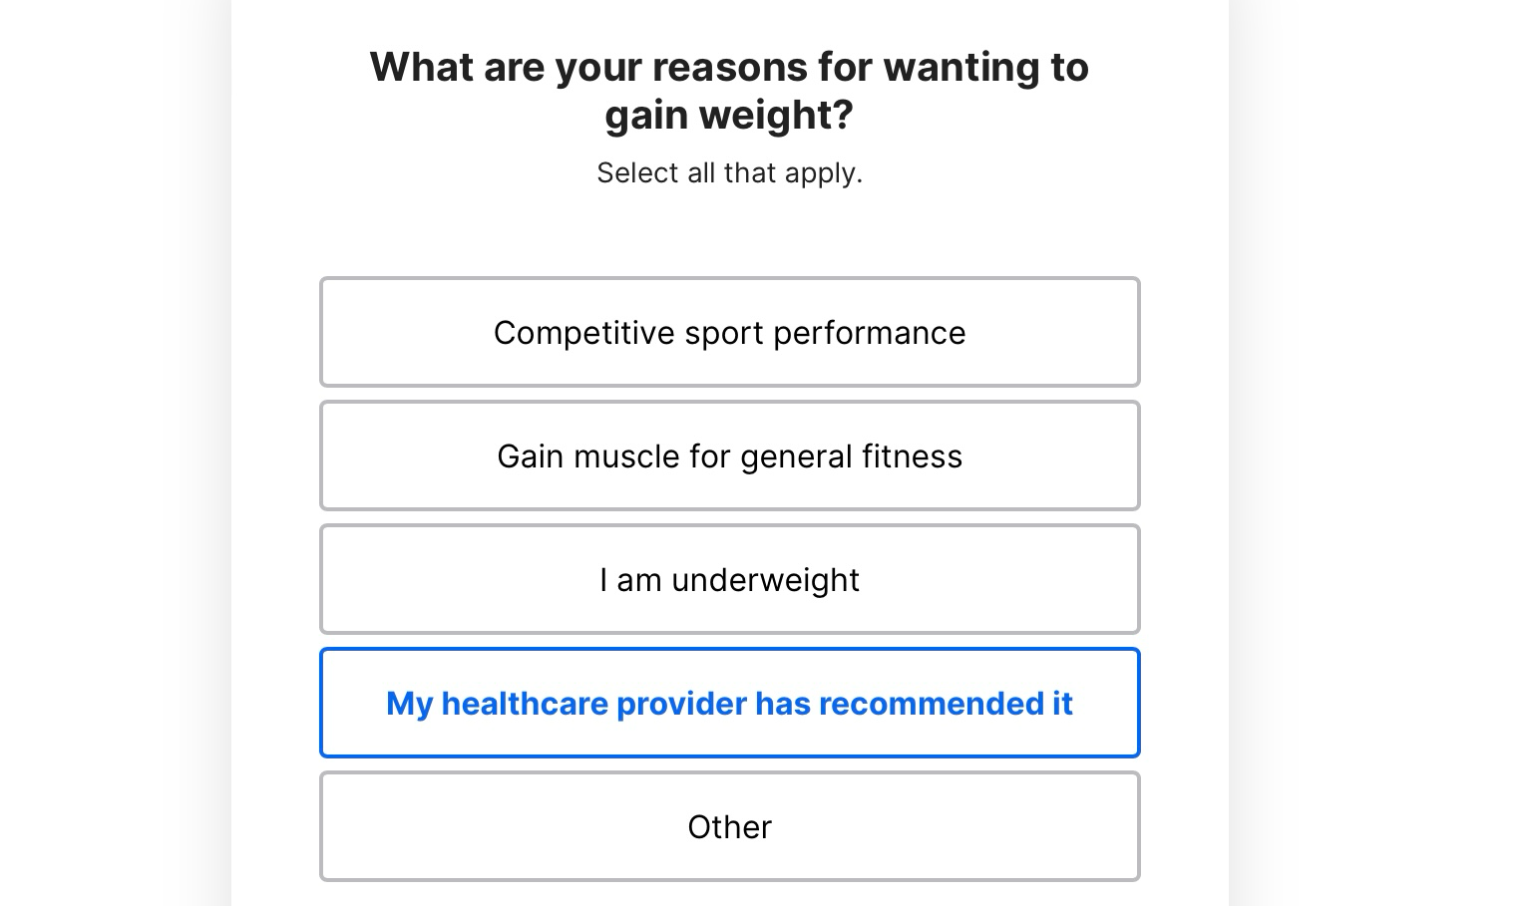The width and height of the screenshot is (1532, 906).
Task: Unselect the blue-bordered healthcare recommendation answer
Action: tap(729, 703)
